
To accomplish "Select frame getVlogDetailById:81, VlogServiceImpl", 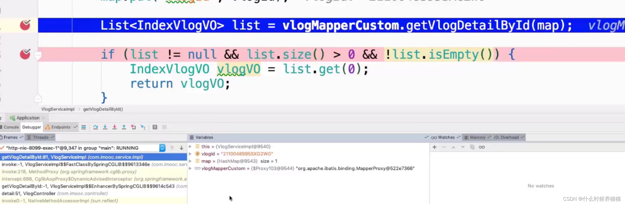I will [x=93, y=157].
